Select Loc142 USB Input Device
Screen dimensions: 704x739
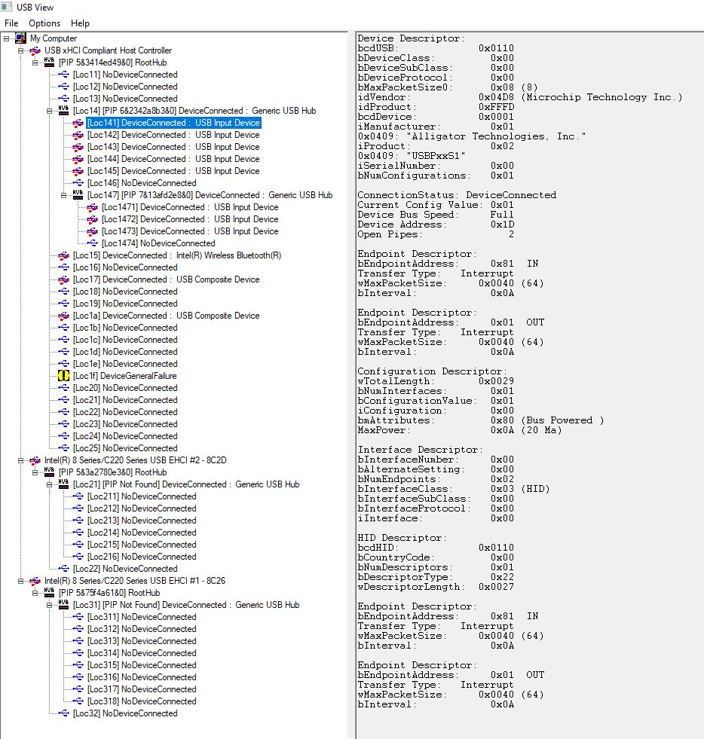[173, 135]
